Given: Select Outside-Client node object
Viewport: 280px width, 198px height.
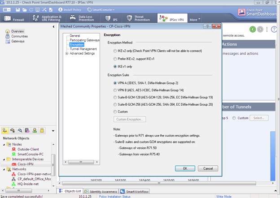Looking at the screenshot, I should tap(28, 149).
